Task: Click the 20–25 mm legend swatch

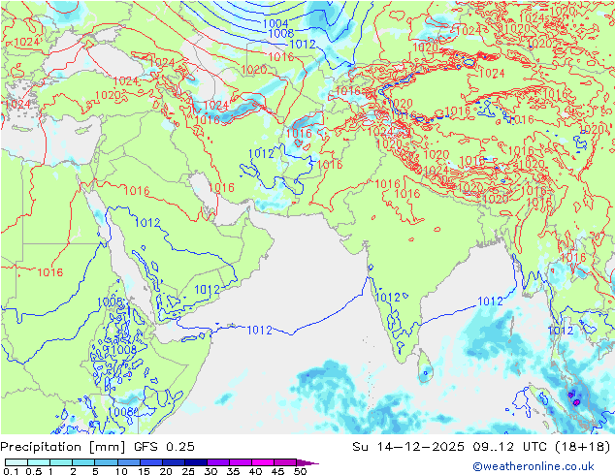Action: pos(173,462)
